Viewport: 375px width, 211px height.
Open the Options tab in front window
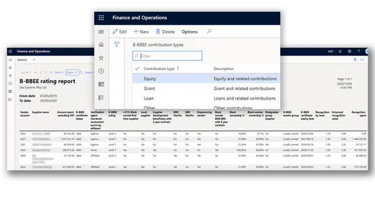(x=189, y=32)
